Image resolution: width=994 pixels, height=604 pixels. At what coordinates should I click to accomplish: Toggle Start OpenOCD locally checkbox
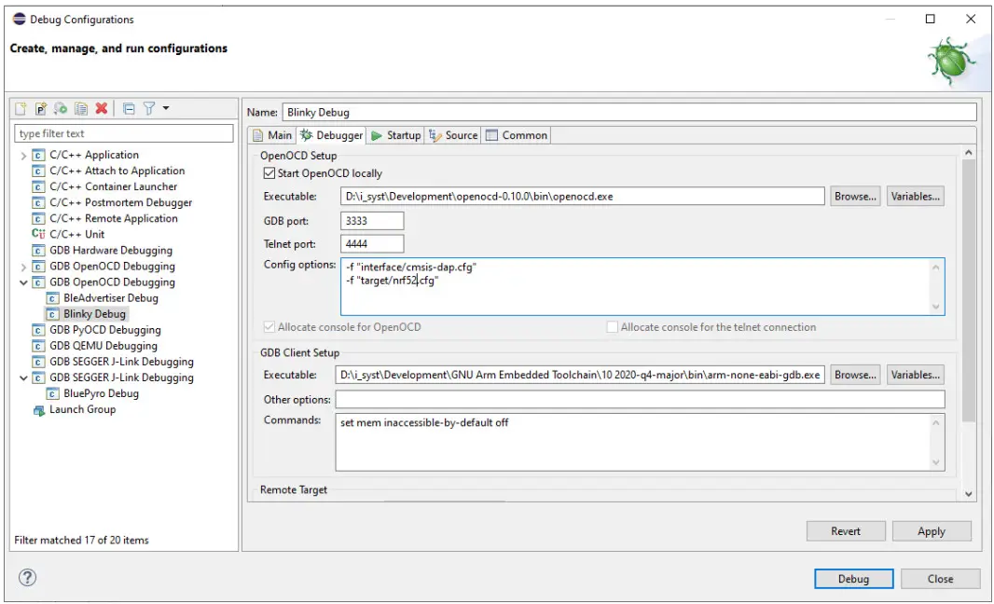click(x=269, y=173)
